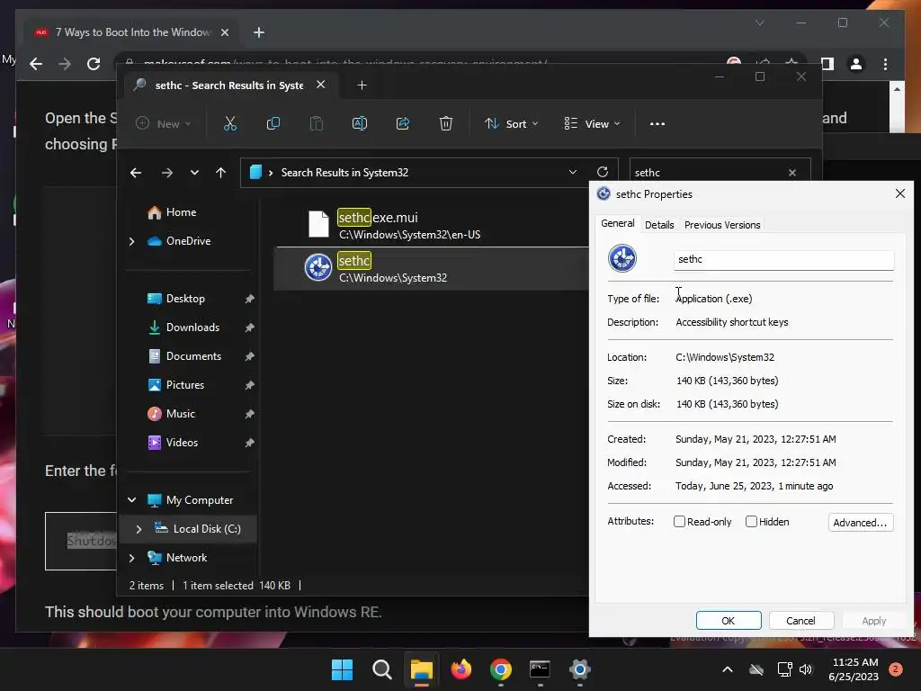Screen dimensions: 921x691
Task: Open Firefox from the taskbar
Action: pos(461,669)
